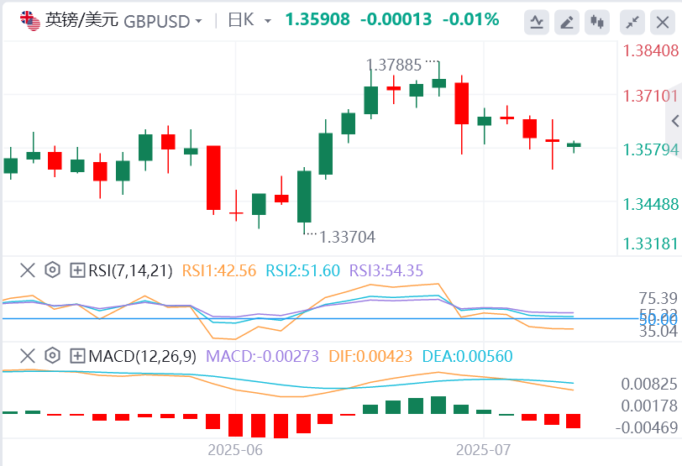
Task: Click the 75.39 RSI axis label
Action: tap(658, 298)
